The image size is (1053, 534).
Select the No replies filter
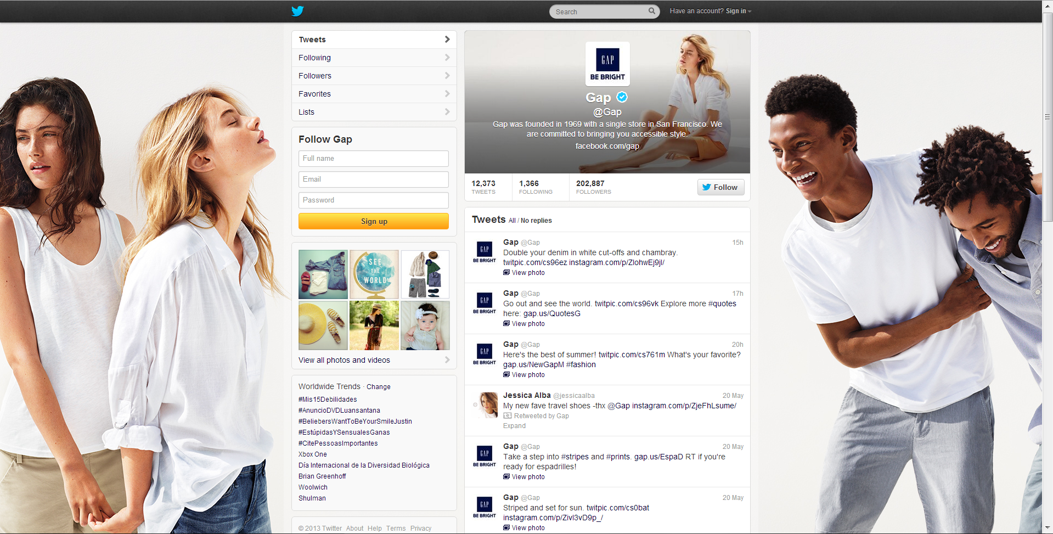click(x=536, y=221)
